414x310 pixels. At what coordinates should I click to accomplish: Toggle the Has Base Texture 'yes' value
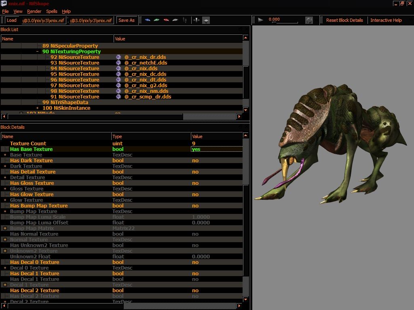click(217, 149)
